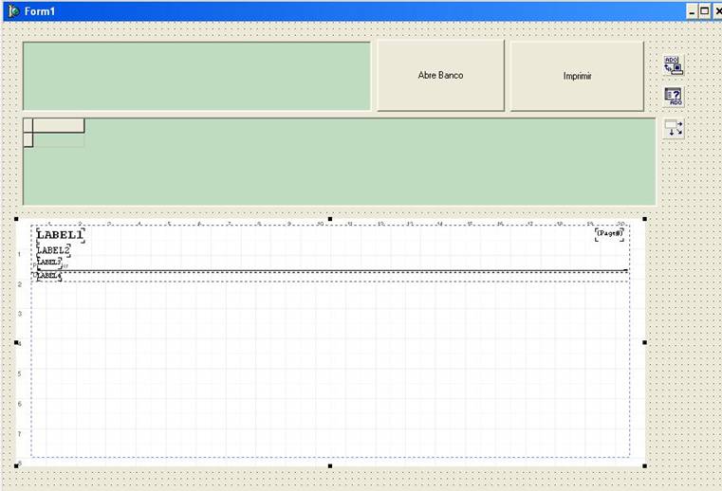Maximize the Form1 designer window
The height and width of the screenshot is (491, 722).
(x=704, y=10)
